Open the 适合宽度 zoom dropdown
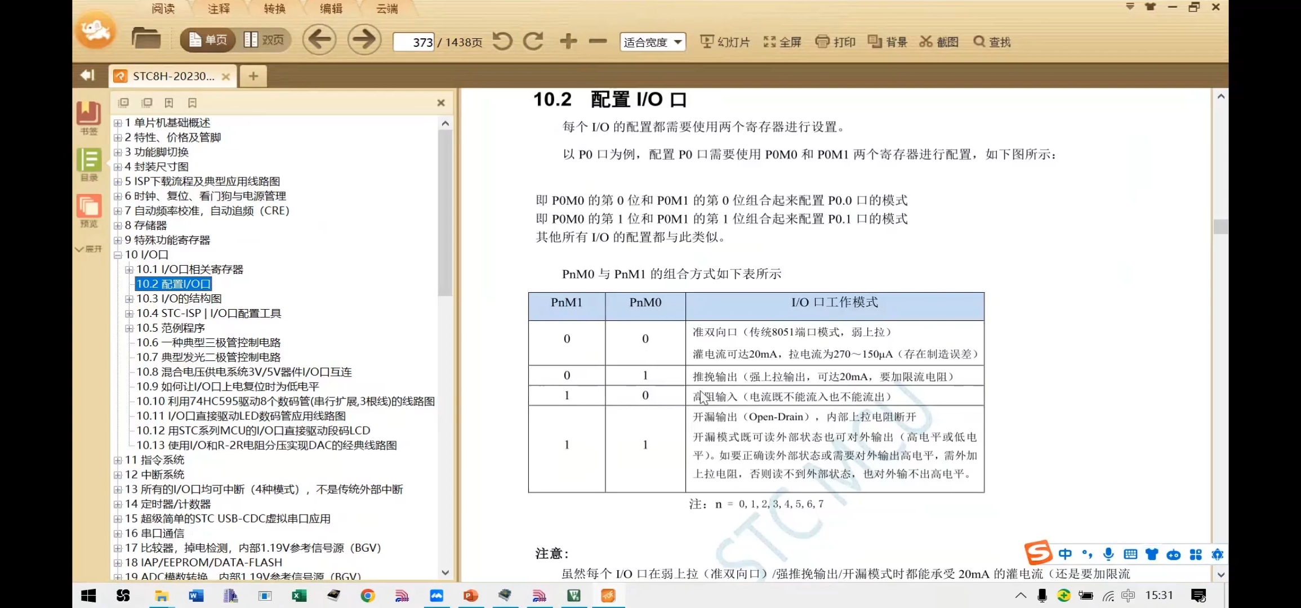This screenshot has height=608, width=1301. (x=652, y=42)
